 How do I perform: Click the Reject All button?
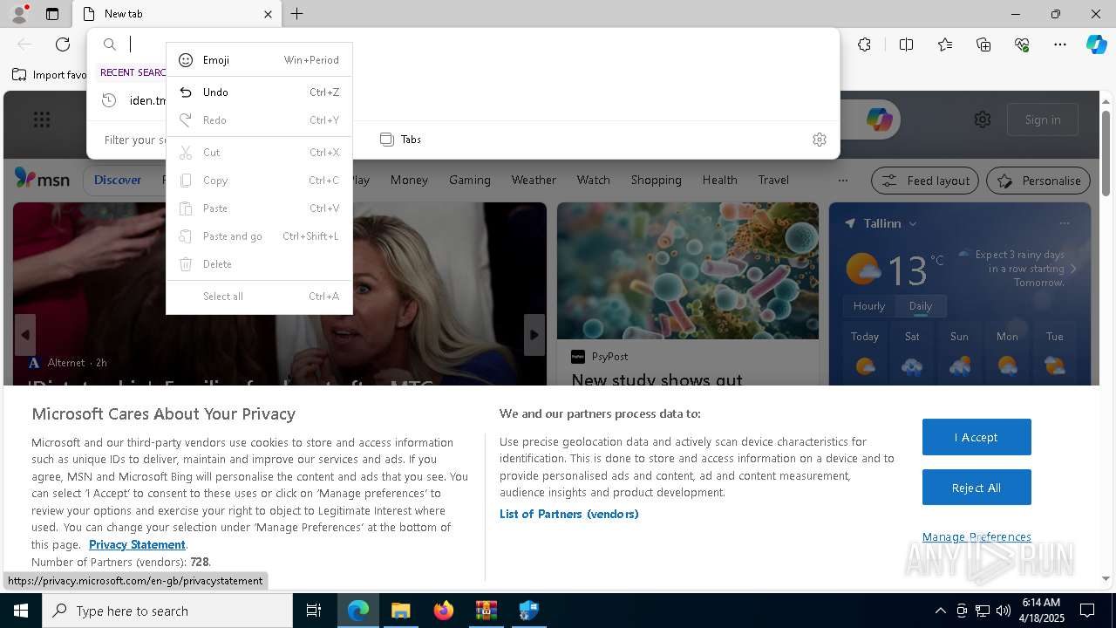976,488
